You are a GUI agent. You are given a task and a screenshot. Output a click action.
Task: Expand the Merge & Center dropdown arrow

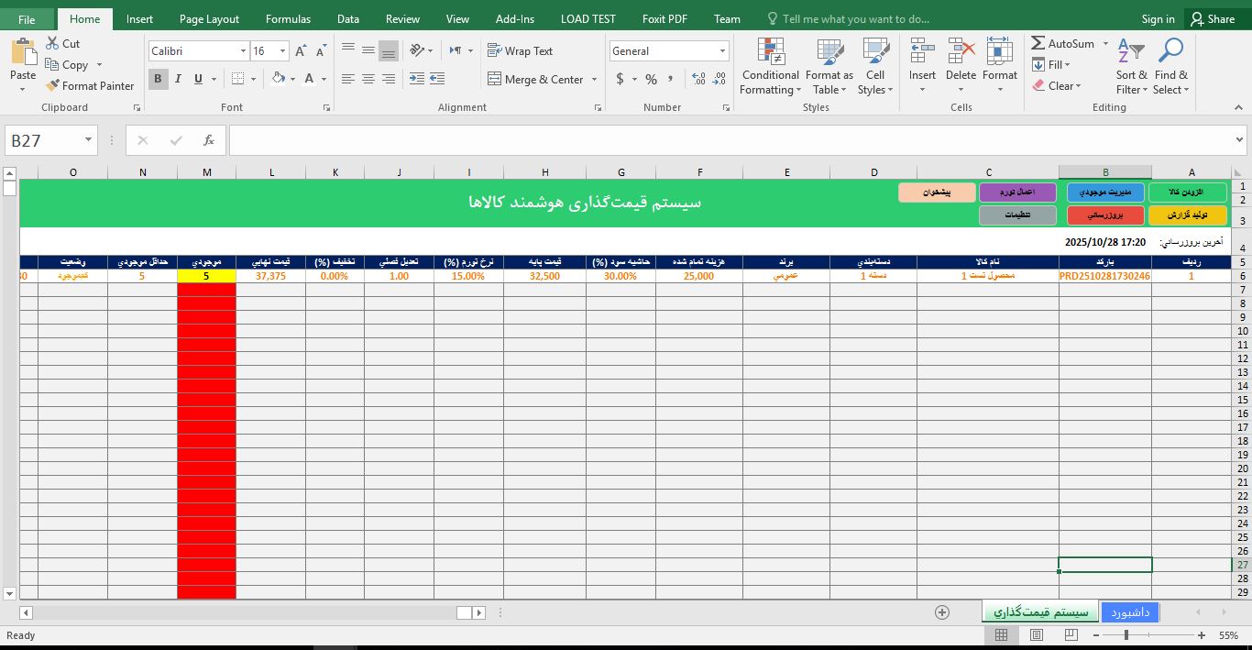[x=595, y=80]
